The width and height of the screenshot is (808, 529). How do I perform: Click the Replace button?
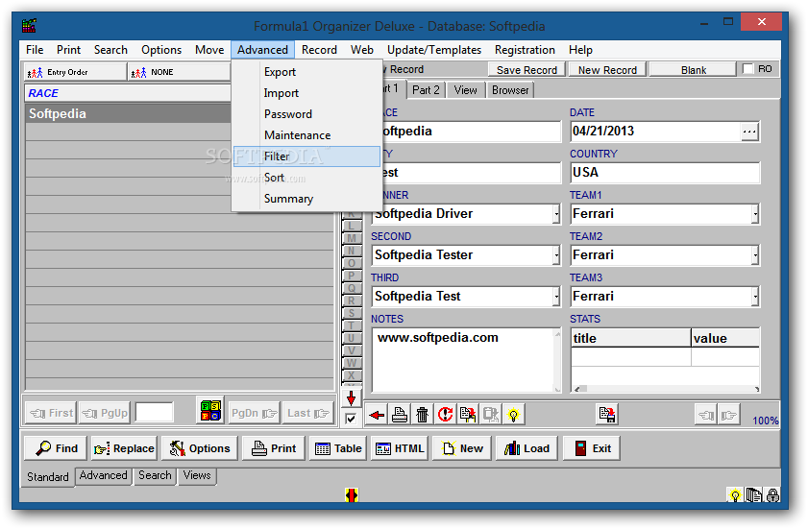pos(124,448)
